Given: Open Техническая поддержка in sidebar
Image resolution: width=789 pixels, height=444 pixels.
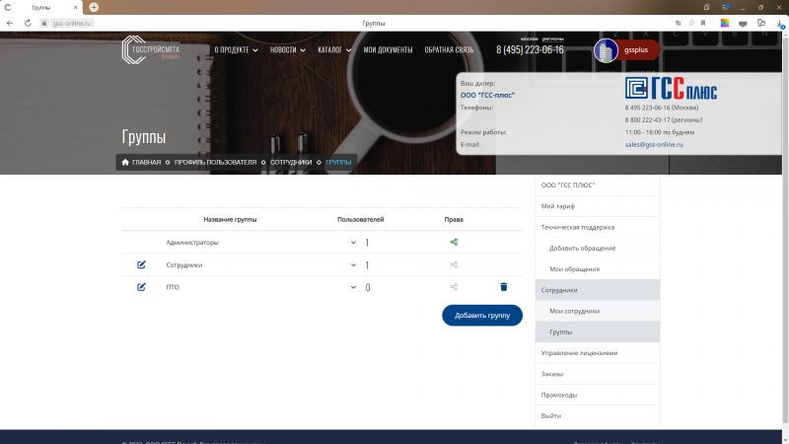Looking at the screenshot, I should [x=598, y=227].
